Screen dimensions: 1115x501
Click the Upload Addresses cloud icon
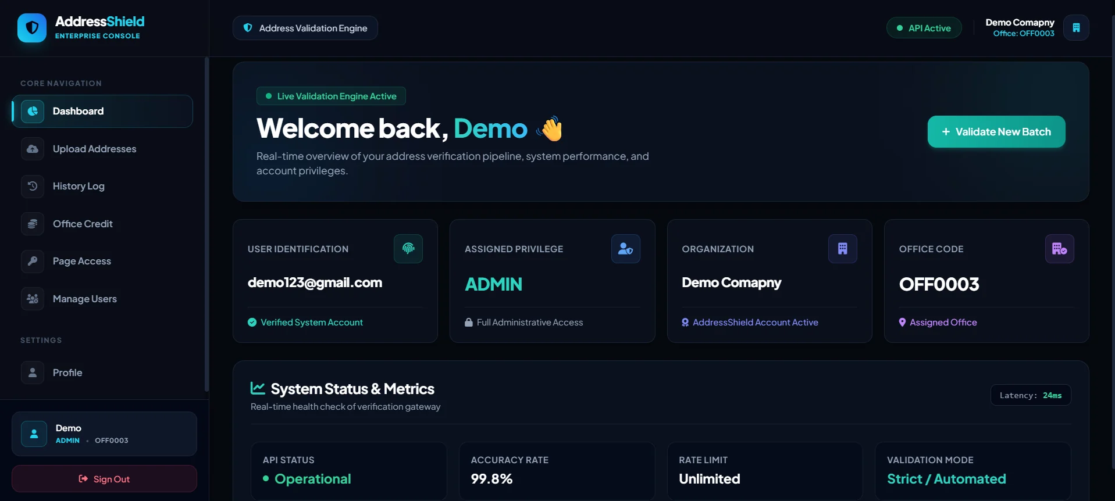(33, 149)
